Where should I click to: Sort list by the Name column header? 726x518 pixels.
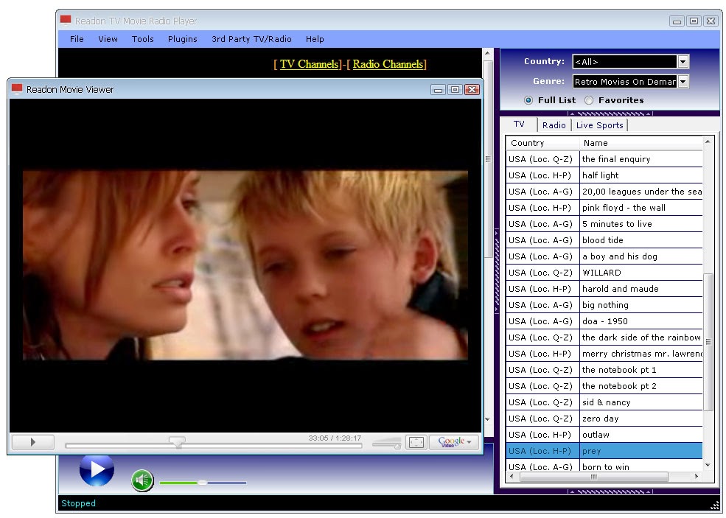pos(641,143)
